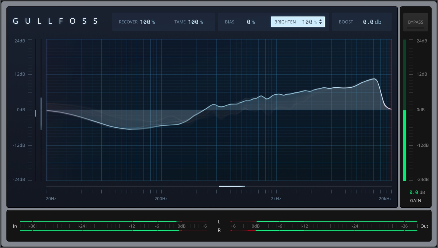Image resolution: width=438 pixels, height=248 pixels.
Task: Click the 2kHz frequency axis label
Action: tap(276, 199)
